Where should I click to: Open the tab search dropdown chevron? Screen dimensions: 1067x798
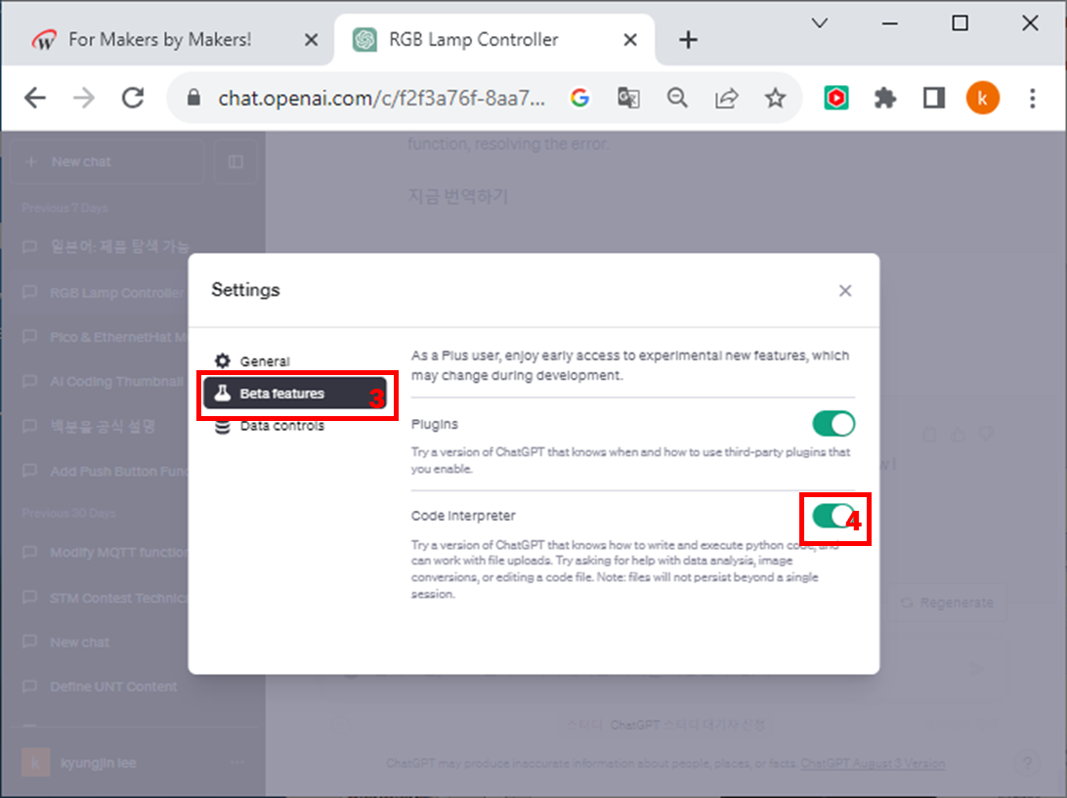[x=820, y=23]
